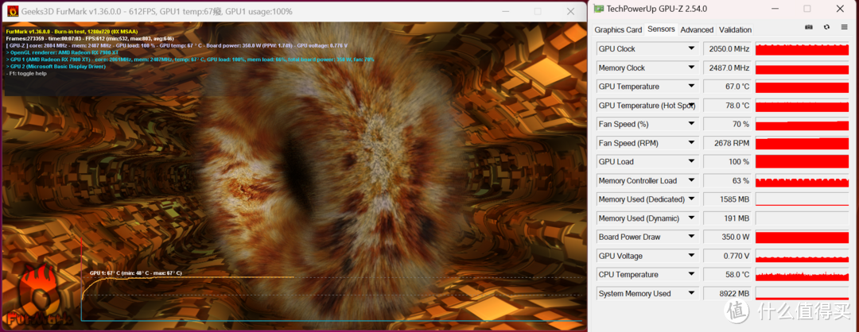
Task: Click the 70 % fan speed value
Action: (727, 124)
